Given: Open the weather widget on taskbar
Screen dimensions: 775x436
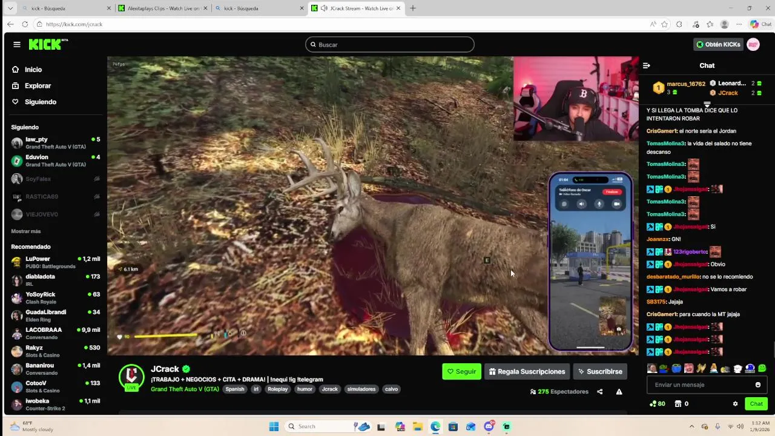Looking at the screenshot, I should coord(30,426).
